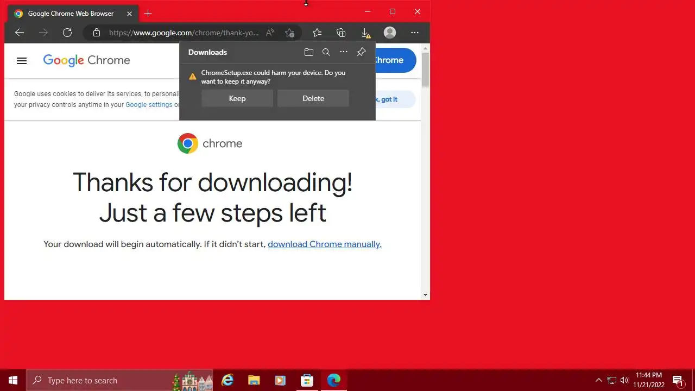
Task: Click the warning triangle beside ChromeSetup.exe
Action: click(193, 77)
